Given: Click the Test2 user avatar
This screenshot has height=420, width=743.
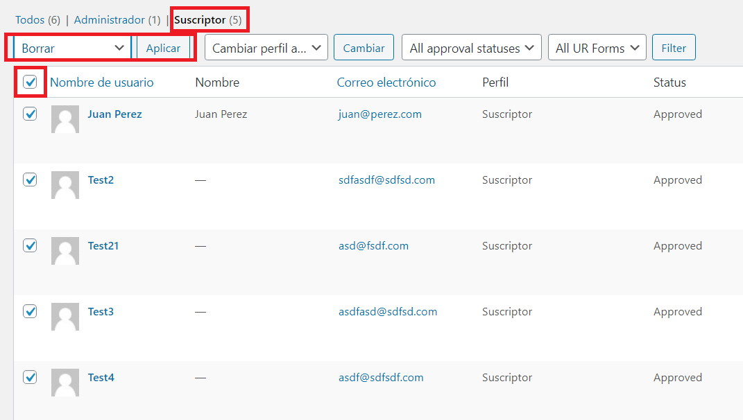Looking at the screenshot, I should click(x=65, y=185).
